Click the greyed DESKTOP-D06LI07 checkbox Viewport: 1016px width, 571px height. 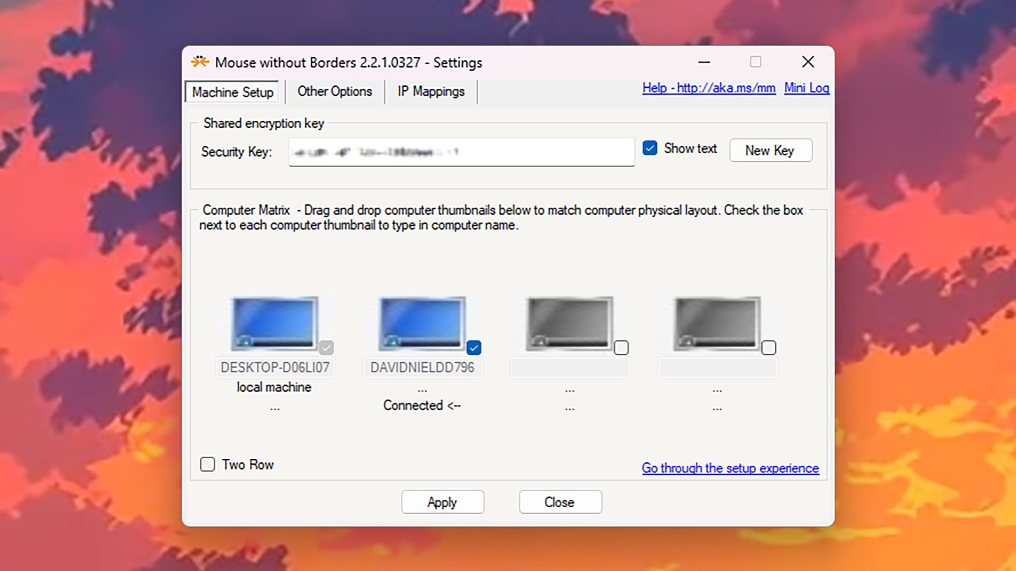pyautogui.click(x=327, y=348)
